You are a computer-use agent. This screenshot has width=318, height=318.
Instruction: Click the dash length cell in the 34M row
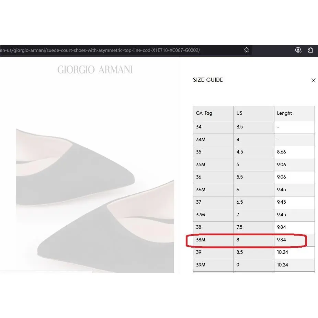(294, 140)
